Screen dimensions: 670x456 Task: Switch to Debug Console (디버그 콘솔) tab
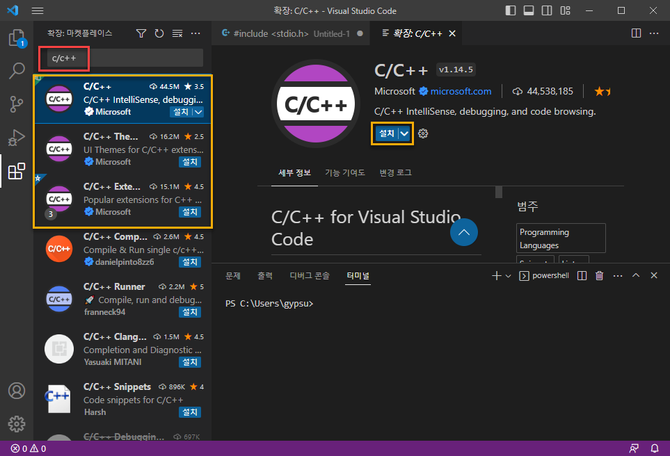310,276
